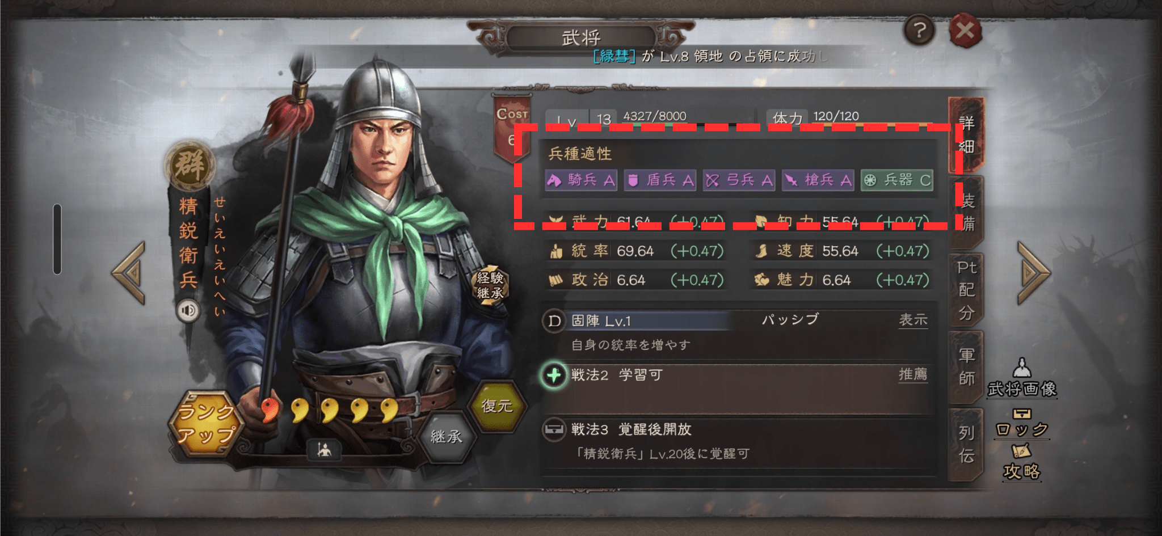The width and height of the screenshot is (1162, 536).
Task: Go to previous general with left arrow
Action: point(129,273)
